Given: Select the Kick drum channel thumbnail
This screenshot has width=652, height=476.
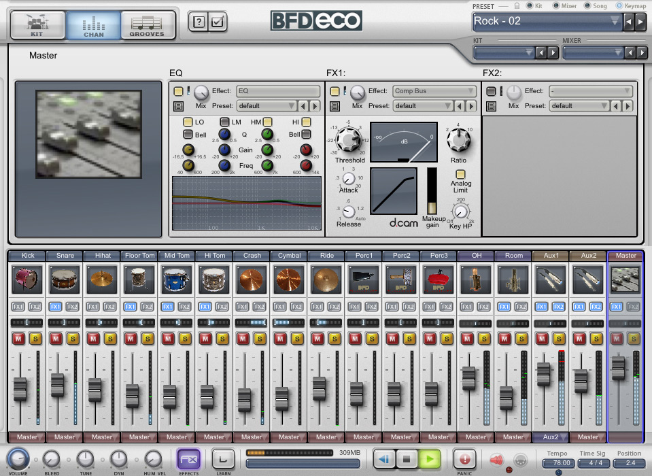Looking at the screenshot, I should (27, 279).
